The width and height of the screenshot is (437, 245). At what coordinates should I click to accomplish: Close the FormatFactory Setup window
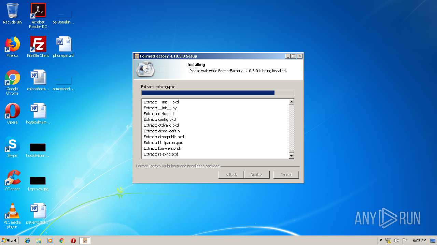click(x=300, y=56)
